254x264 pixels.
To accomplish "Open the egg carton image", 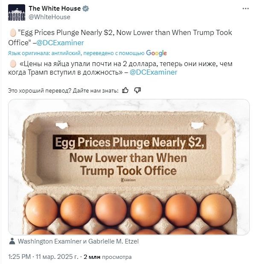I will [129, 167].
